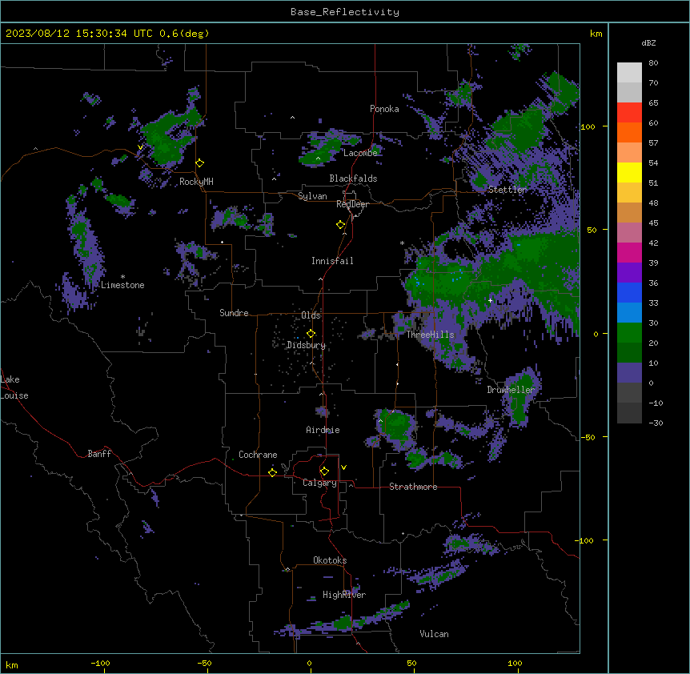
Task: Click the Vulcan label
Action: (434, 634)
